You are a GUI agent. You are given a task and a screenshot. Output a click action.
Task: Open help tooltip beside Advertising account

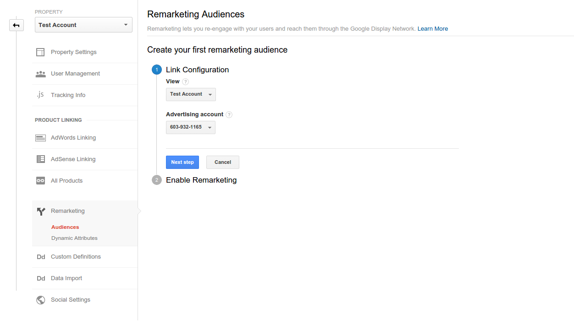(229, 115)
